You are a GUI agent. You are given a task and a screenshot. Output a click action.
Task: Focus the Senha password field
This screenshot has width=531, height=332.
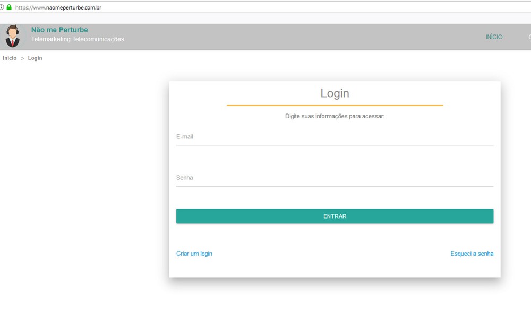[335, 178]
